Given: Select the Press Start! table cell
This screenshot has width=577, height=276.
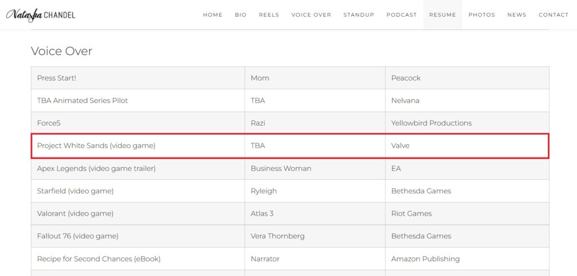Looking at the screenshot, I should click(x=138, y=78).
